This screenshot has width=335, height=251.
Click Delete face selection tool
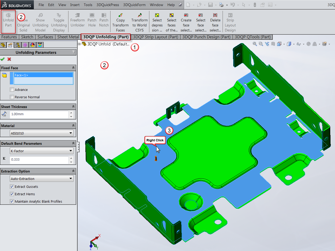click(x=215, y=23)
